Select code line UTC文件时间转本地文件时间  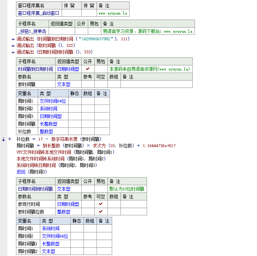(65, 152)
